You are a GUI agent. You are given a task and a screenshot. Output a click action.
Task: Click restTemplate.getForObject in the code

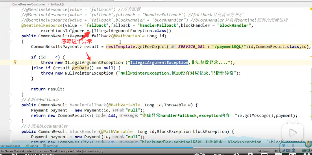137,47
